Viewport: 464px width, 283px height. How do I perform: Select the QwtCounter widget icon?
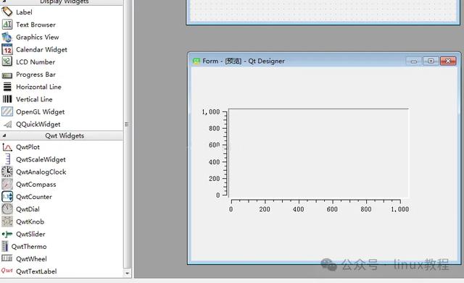[7, 197]
